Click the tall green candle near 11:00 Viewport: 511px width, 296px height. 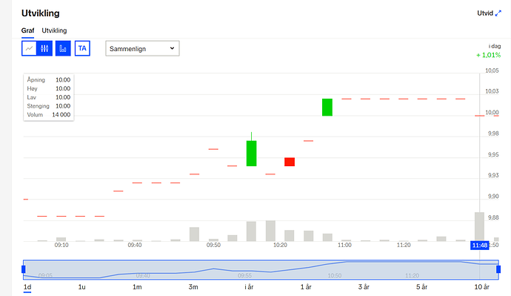click(327, 107)
